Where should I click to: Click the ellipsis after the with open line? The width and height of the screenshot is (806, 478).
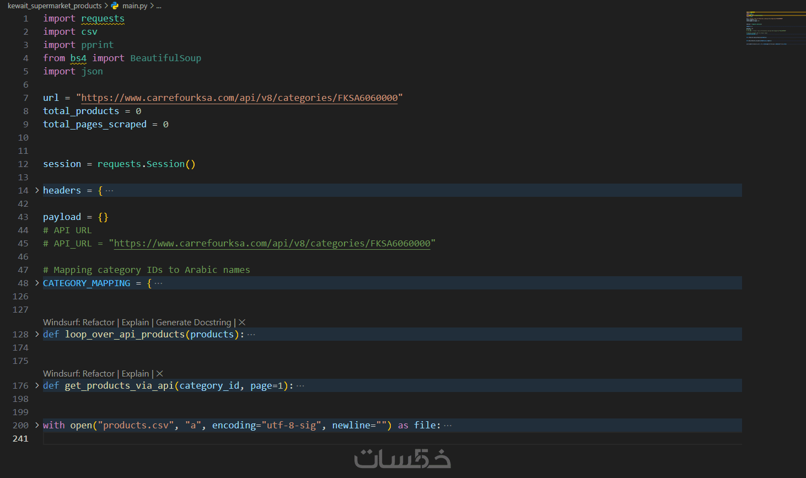pyautogui.click(x=448, y=426)
